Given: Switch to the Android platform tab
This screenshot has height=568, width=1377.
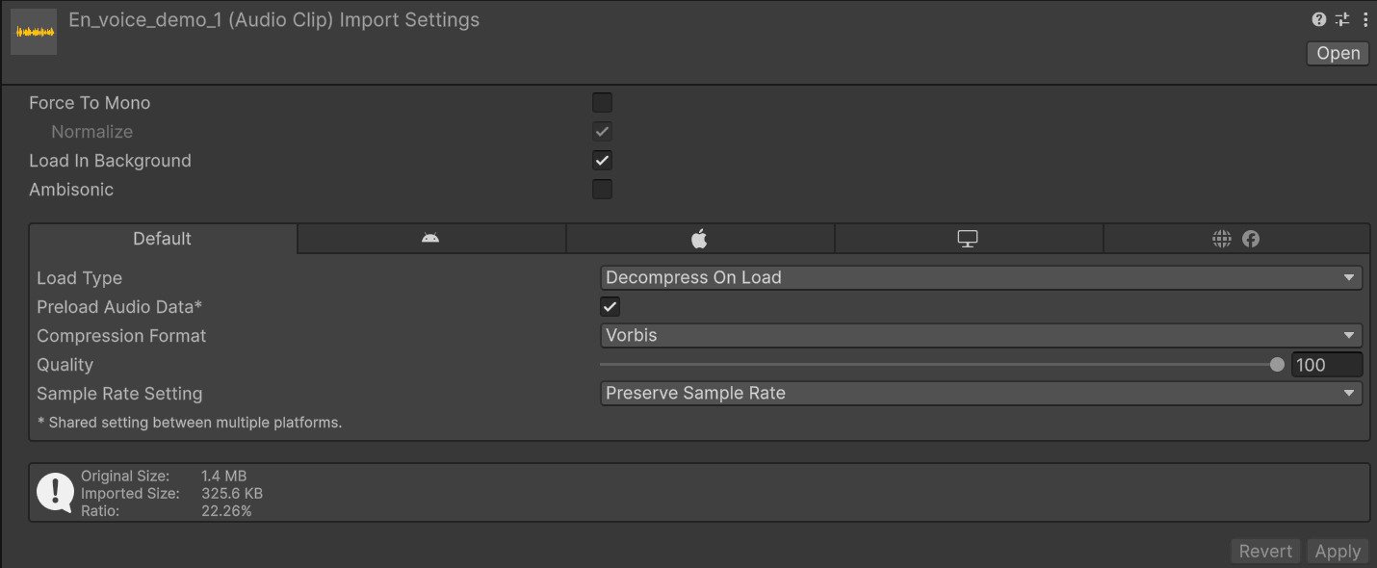Looking at the screenshot, I should click(430, 239).
